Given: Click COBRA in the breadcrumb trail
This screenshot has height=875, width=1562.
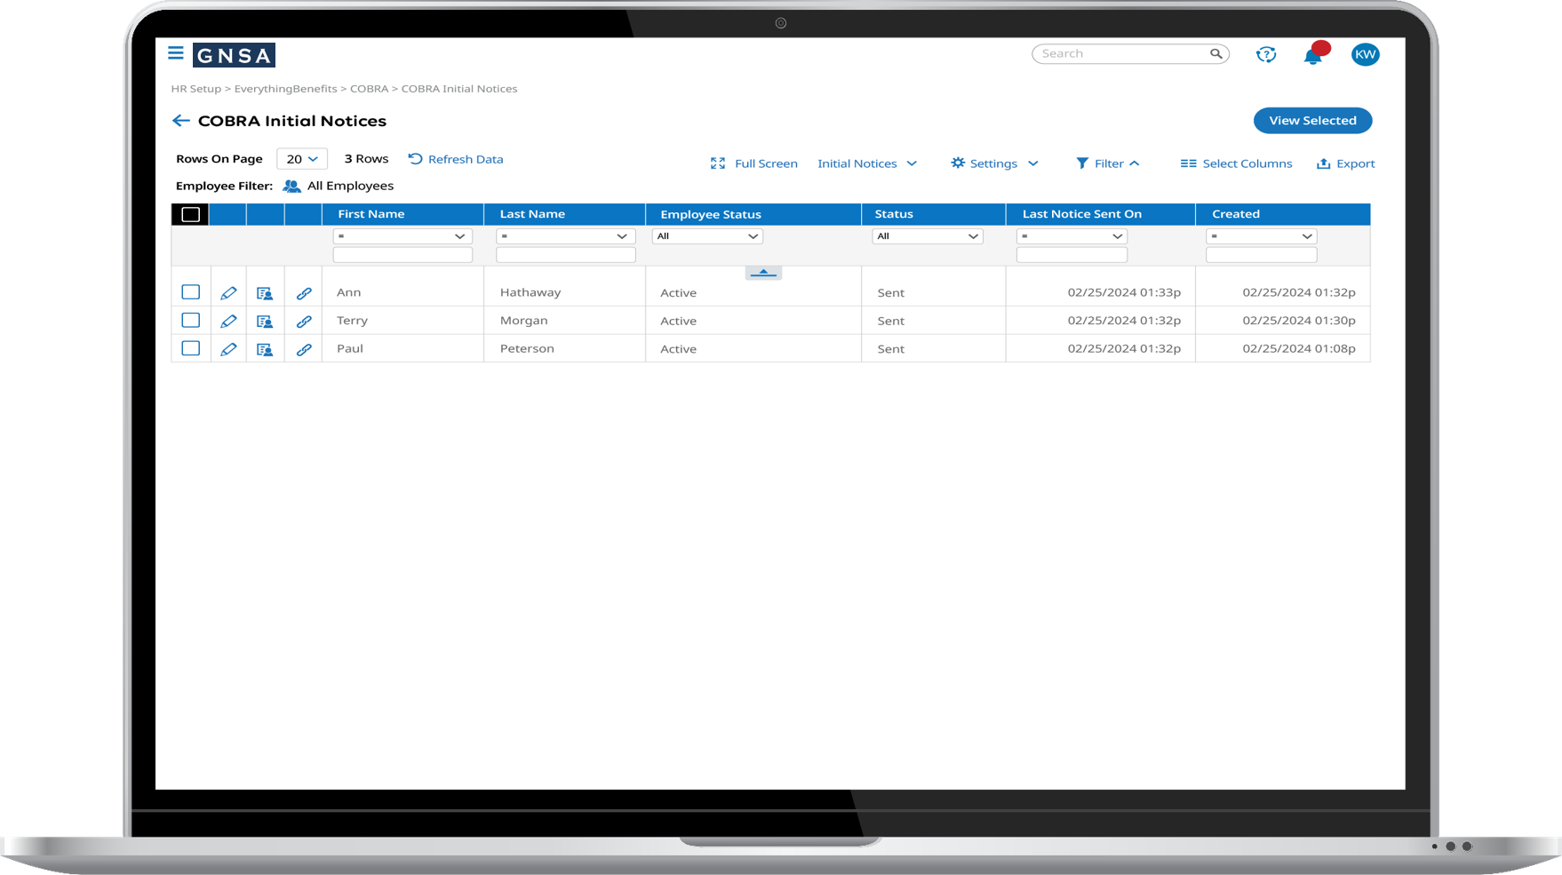Looking at the screenshot, I should [369, 89].
